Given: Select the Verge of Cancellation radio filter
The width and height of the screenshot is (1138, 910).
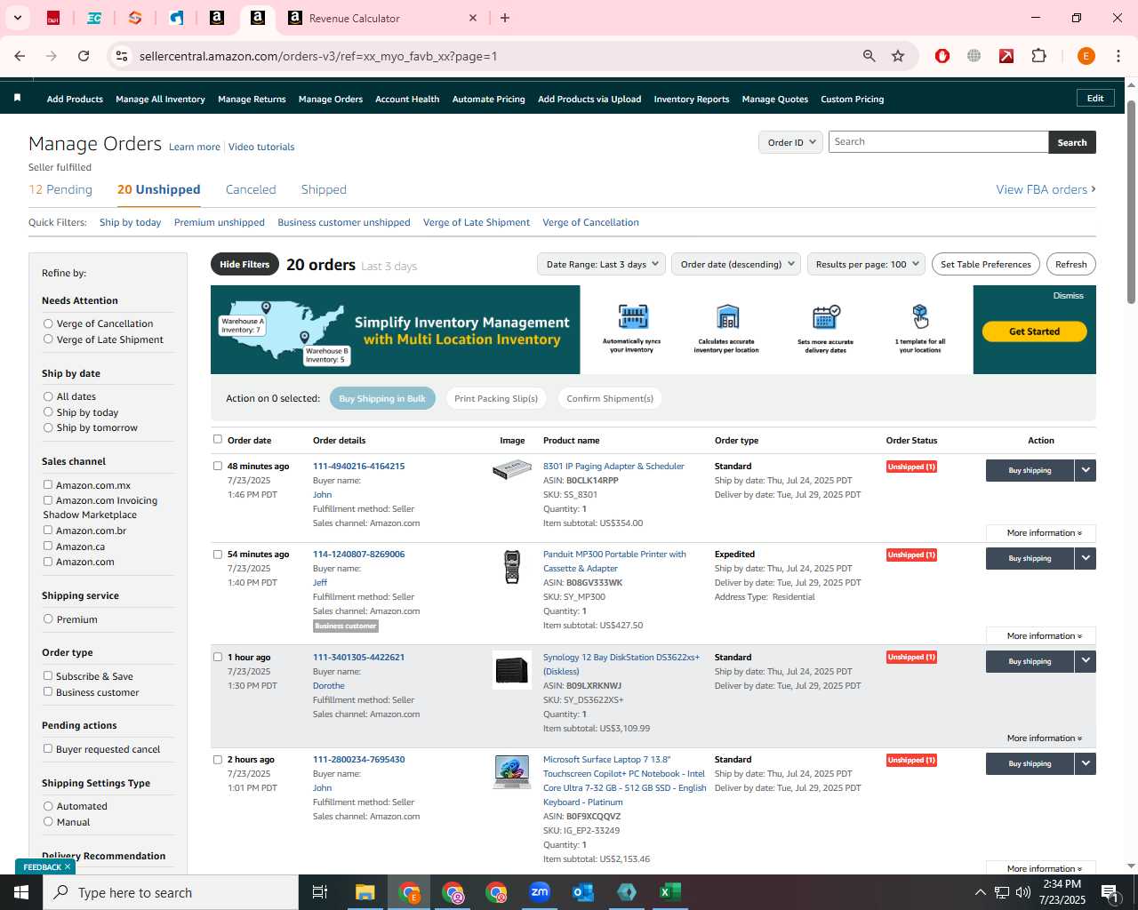Looking at the screenshot, I should [x=48, y=323].
